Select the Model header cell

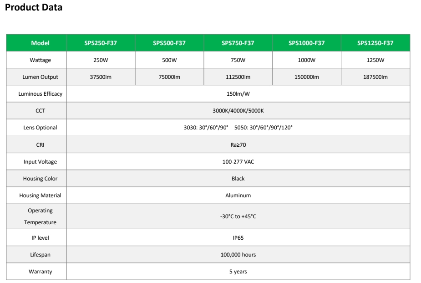(37, 43)
